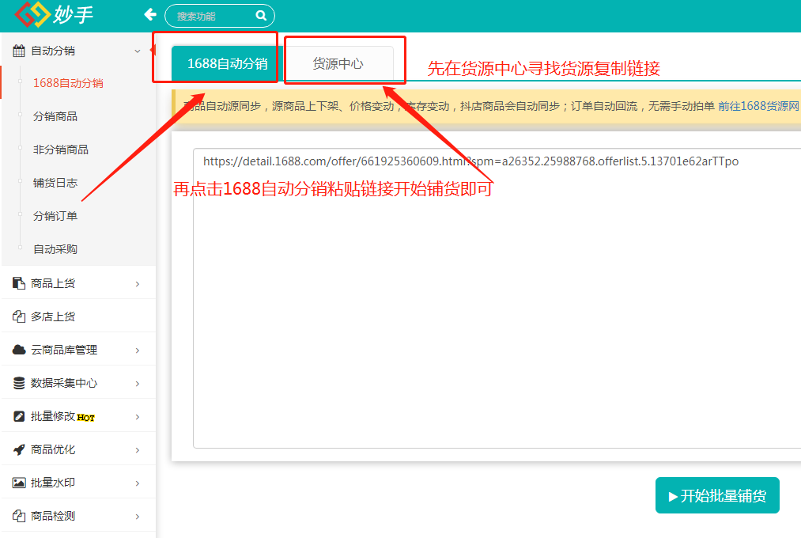Click the 多店上货 copy icon
Viewport: 801px width, 538px height.
click(19, 316)
